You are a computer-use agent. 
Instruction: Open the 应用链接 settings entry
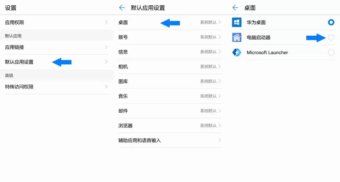(57, 47)
